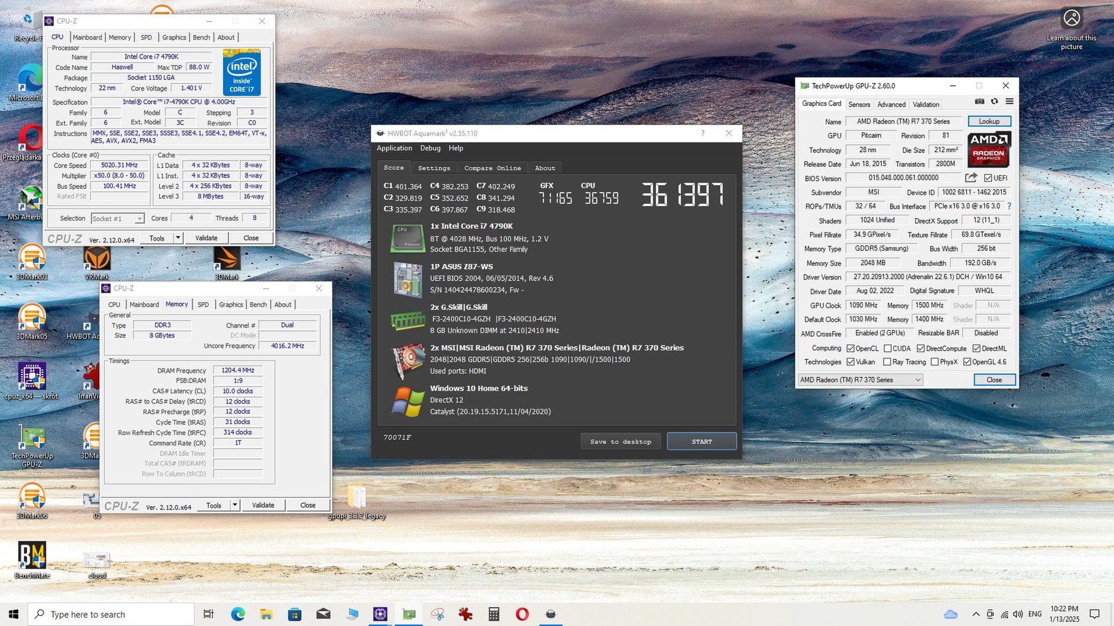Open the Application menu in Aquamark
The image size is (1114, 626).
click(x=395, y=148)
